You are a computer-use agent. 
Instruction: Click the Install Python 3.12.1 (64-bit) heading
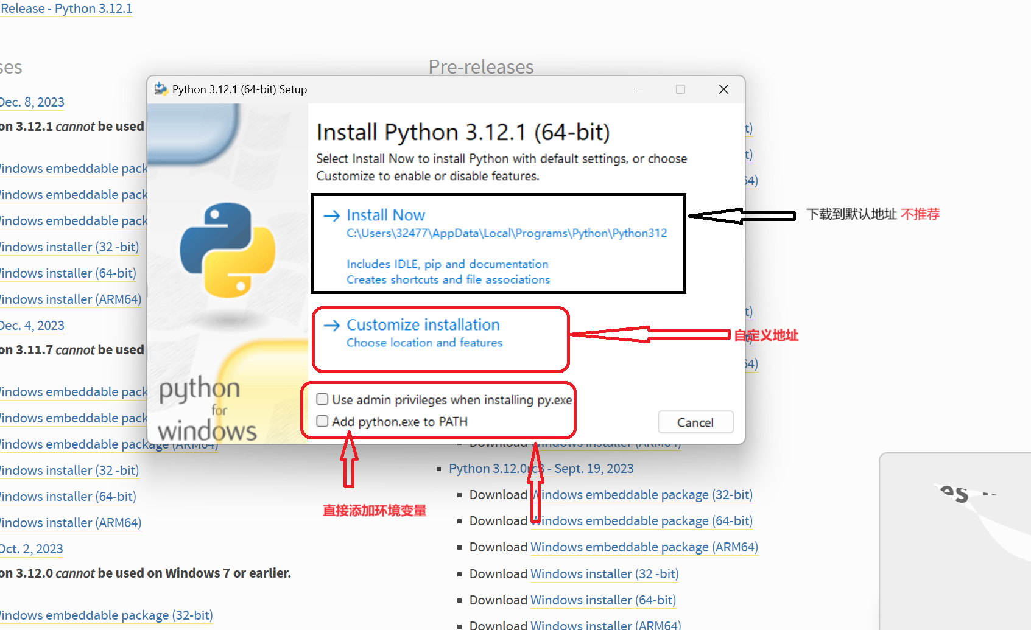click(x=463, y=132)
